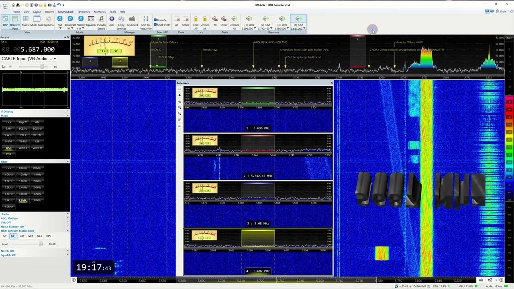
Task: Open the Equaliser tool
Action: pos(91,21)
